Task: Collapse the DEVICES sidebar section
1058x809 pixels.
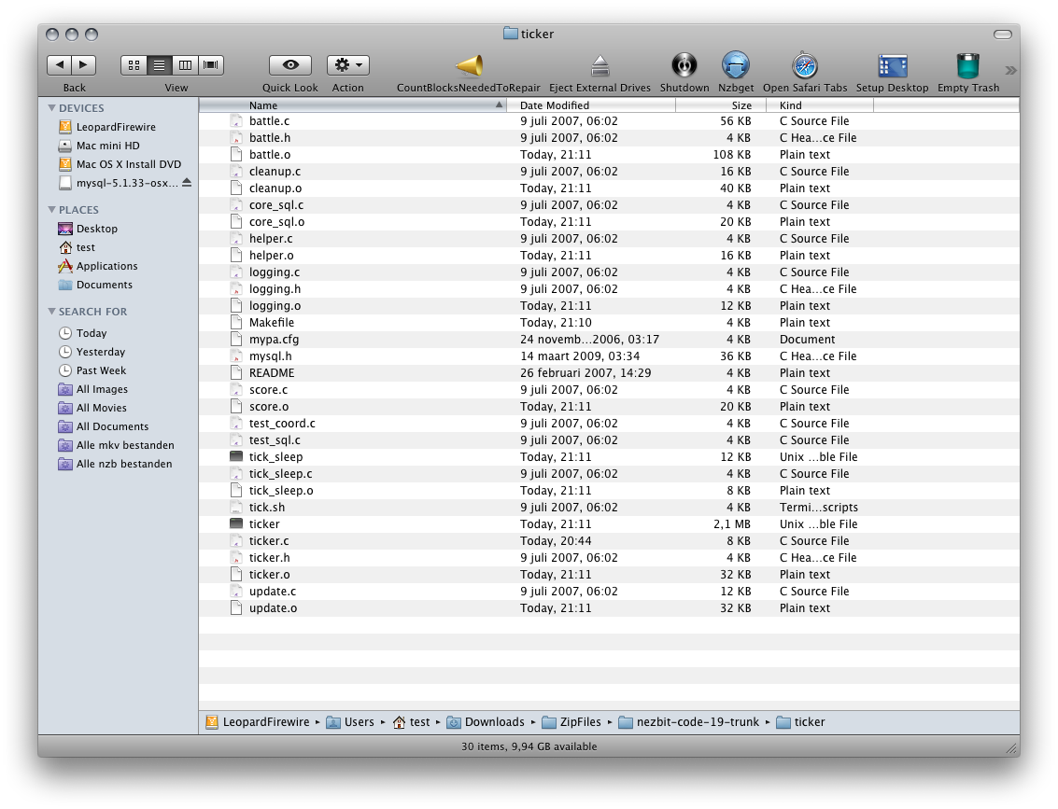Action: tap(52, 108)
